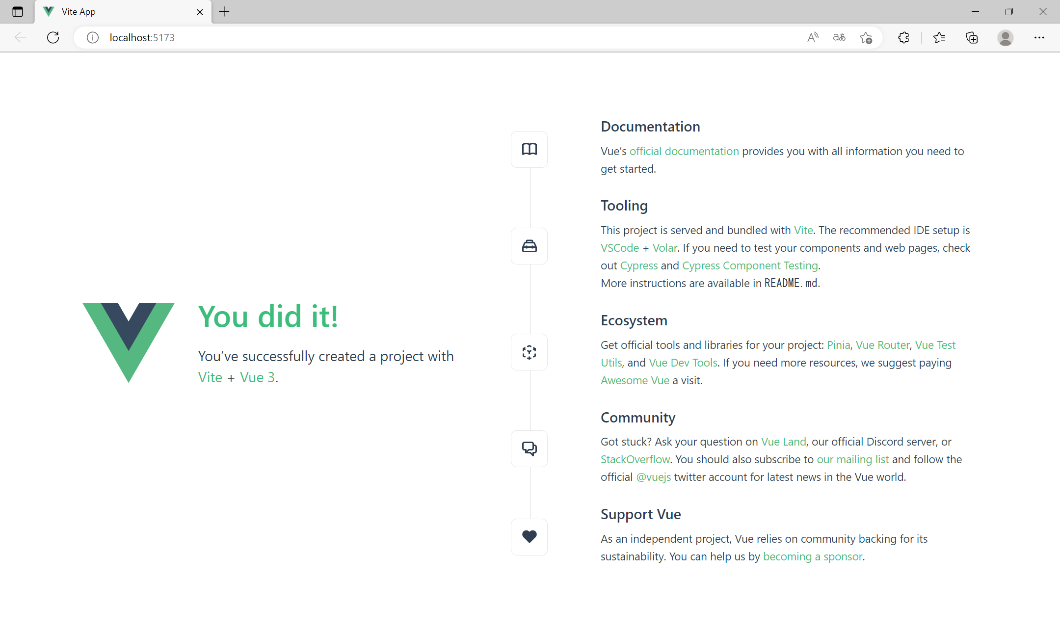
Task: Click the Documentation heading
Action: click(x=650, y=127)
